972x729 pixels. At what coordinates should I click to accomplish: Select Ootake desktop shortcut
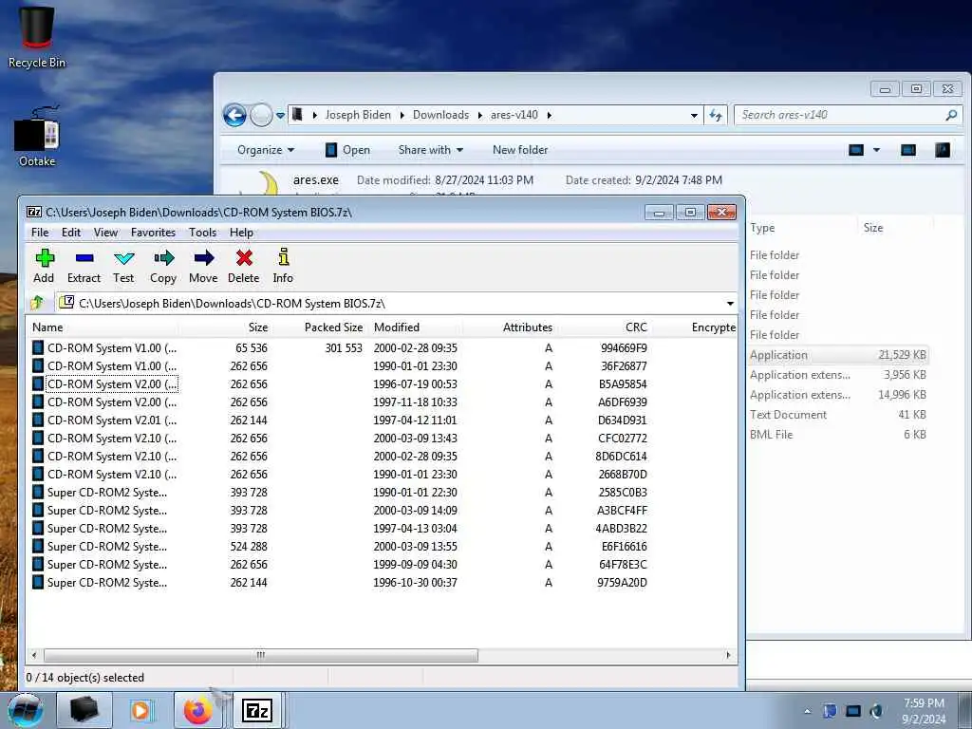coord(37,137)
